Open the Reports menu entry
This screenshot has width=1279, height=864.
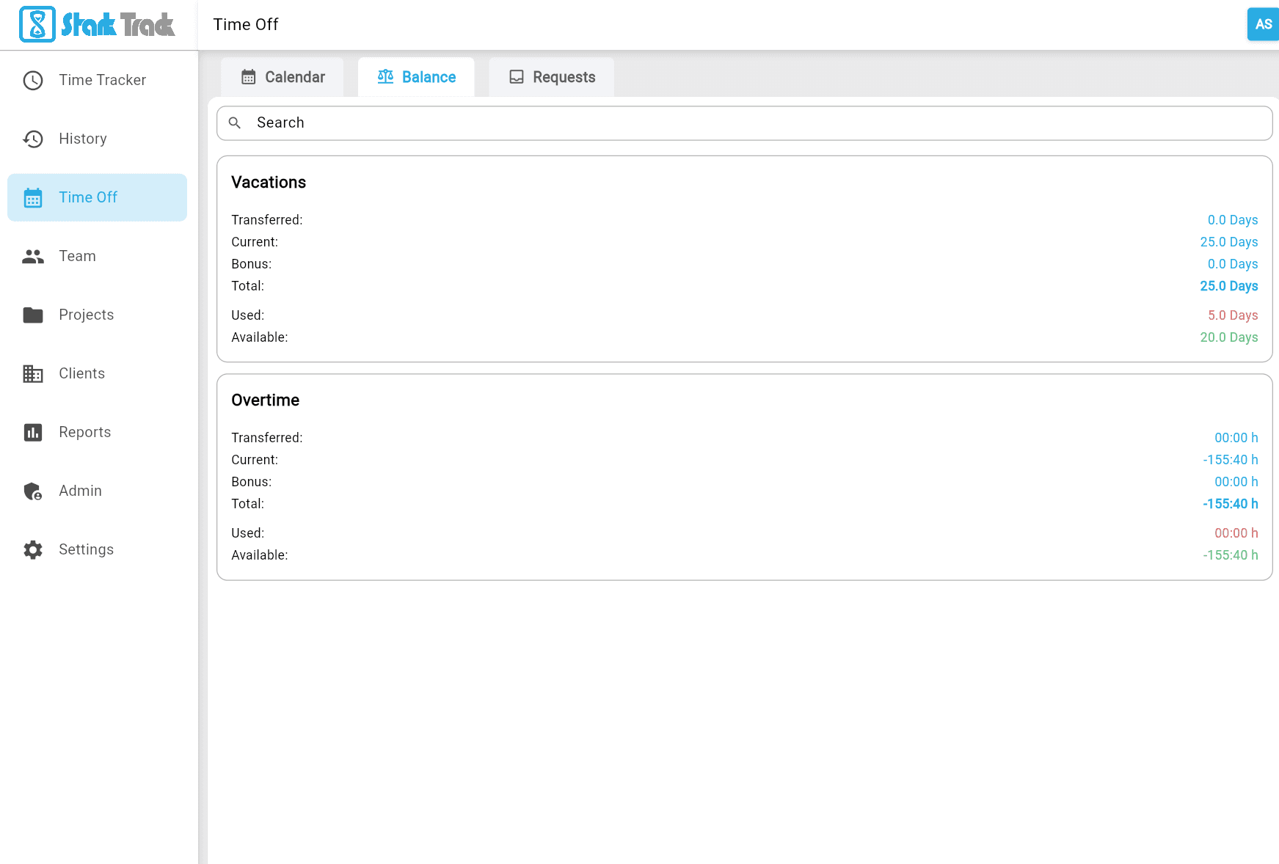(85, 432)
